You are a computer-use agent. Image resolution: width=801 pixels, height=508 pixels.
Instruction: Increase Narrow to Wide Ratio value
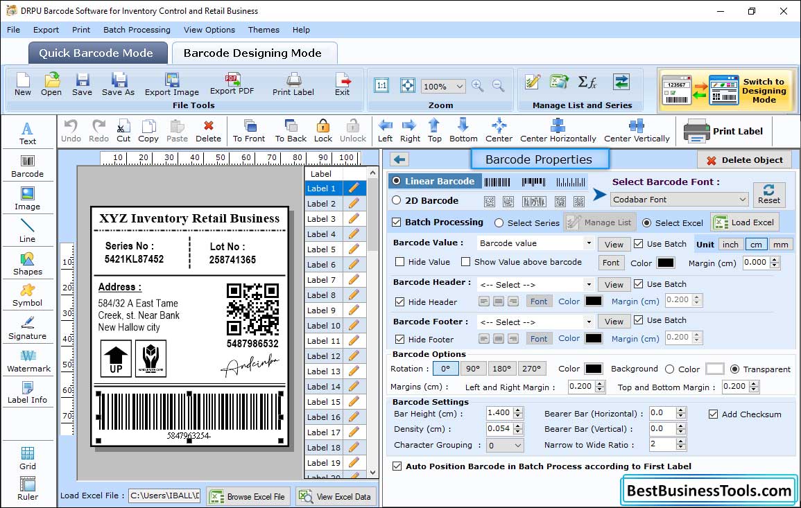[x=680, y=441]
